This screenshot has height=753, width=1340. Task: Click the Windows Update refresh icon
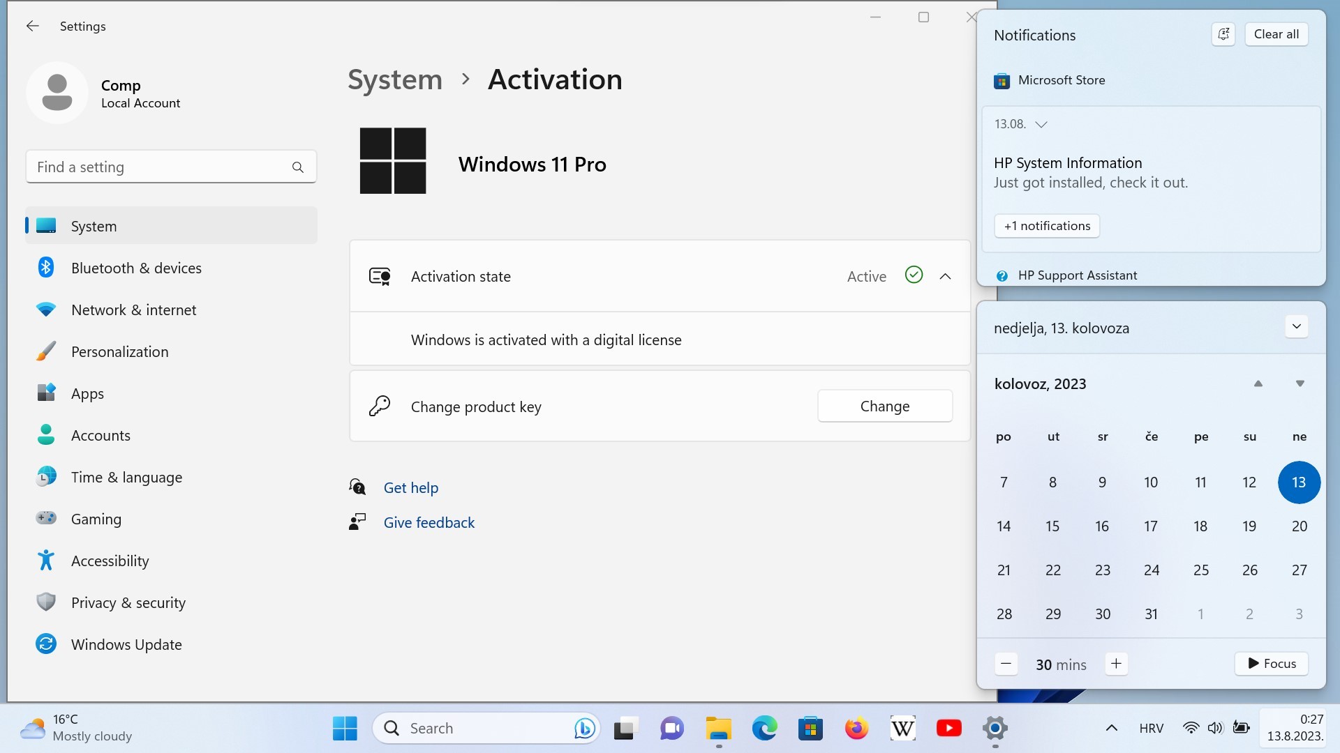(x=46, y=644)
